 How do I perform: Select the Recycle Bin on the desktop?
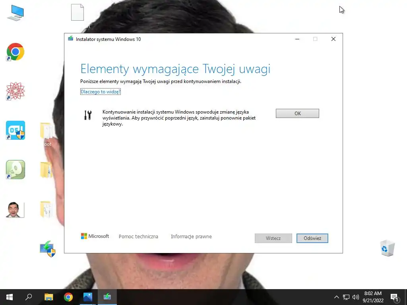tap(387, 248)
